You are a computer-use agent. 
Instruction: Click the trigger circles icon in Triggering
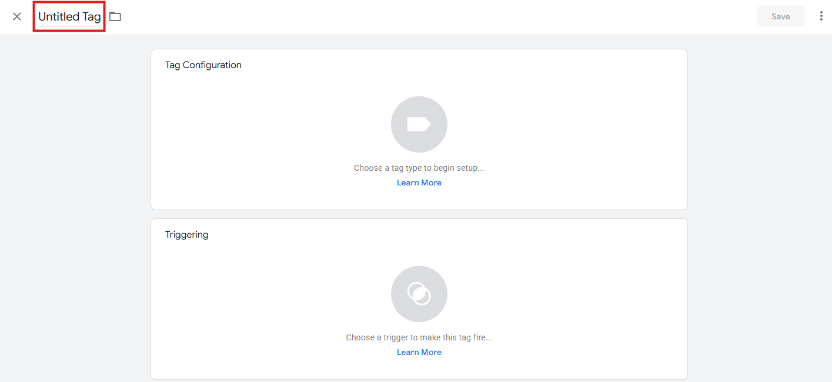[419, 294]
